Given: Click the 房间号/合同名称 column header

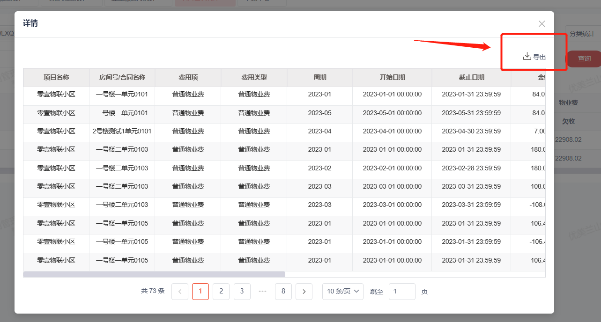Looking at the screenshot, I should [x=122, y=78].
